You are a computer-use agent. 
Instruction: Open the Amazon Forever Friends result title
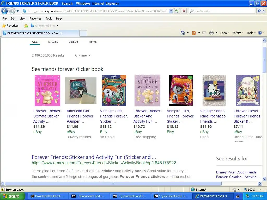(x=94, y=157)
